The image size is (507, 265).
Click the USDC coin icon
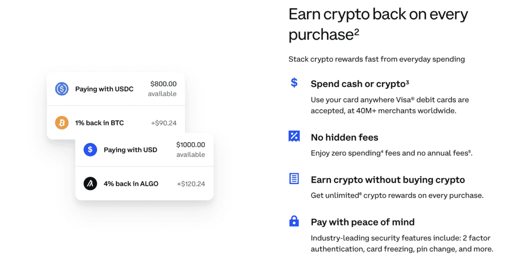[62, 89]
